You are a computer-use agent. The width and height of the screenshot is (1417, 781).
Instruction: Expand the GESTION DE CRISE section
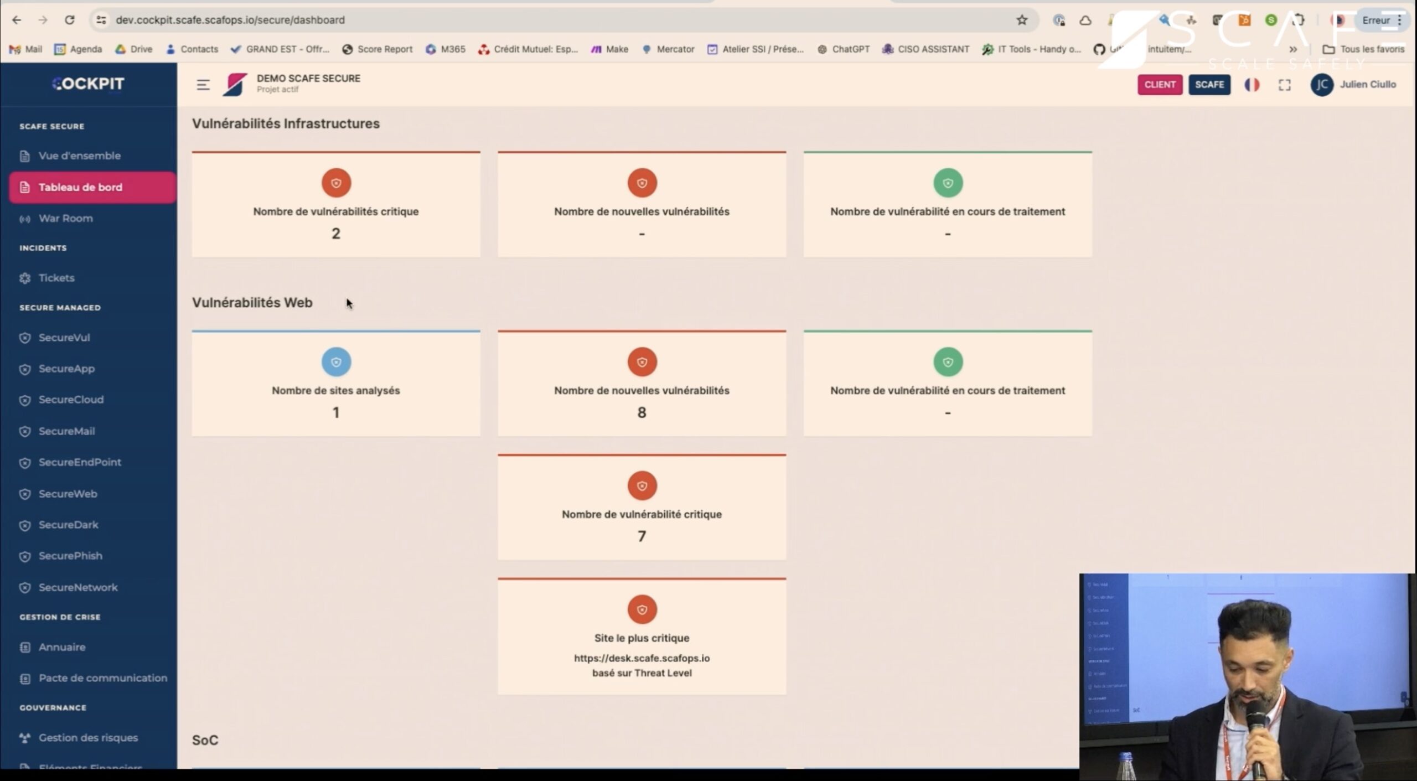coord(60,617)
